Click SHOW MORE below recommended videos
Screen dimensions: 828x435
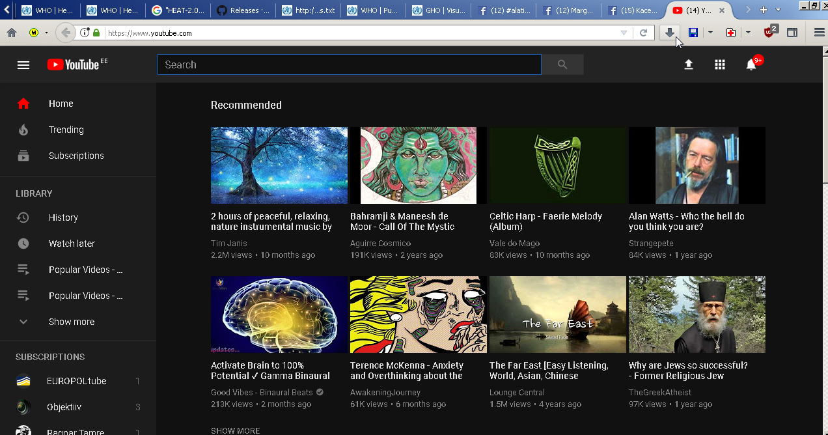point(235,430)
